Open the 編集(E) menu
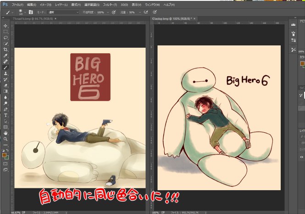305x214 pixels. tap(31, 5)
